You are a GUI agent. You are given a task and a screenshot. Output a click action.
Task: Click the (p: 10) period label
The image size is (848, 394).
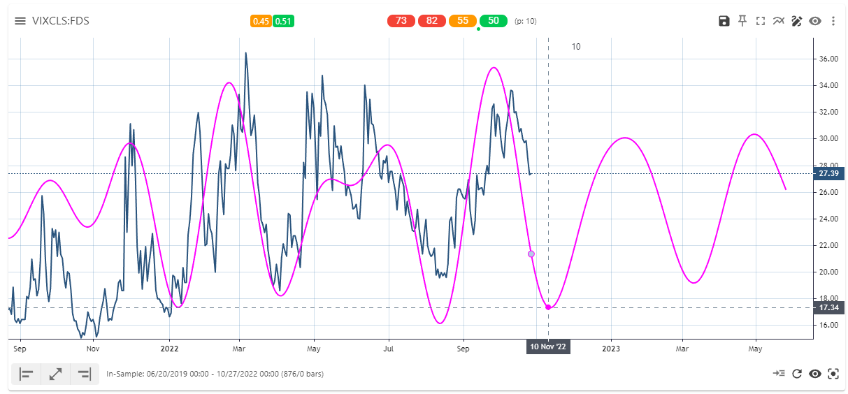pyautogui.click(x=525, y=21)
